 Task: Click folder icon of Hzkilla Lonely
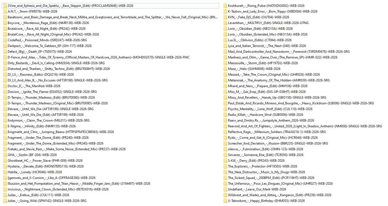[5, 172]
